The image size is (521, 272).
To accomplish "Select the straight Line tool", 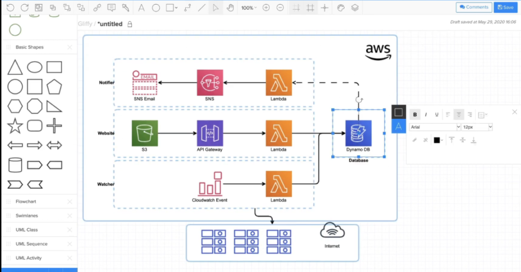I will click(201, 8).
